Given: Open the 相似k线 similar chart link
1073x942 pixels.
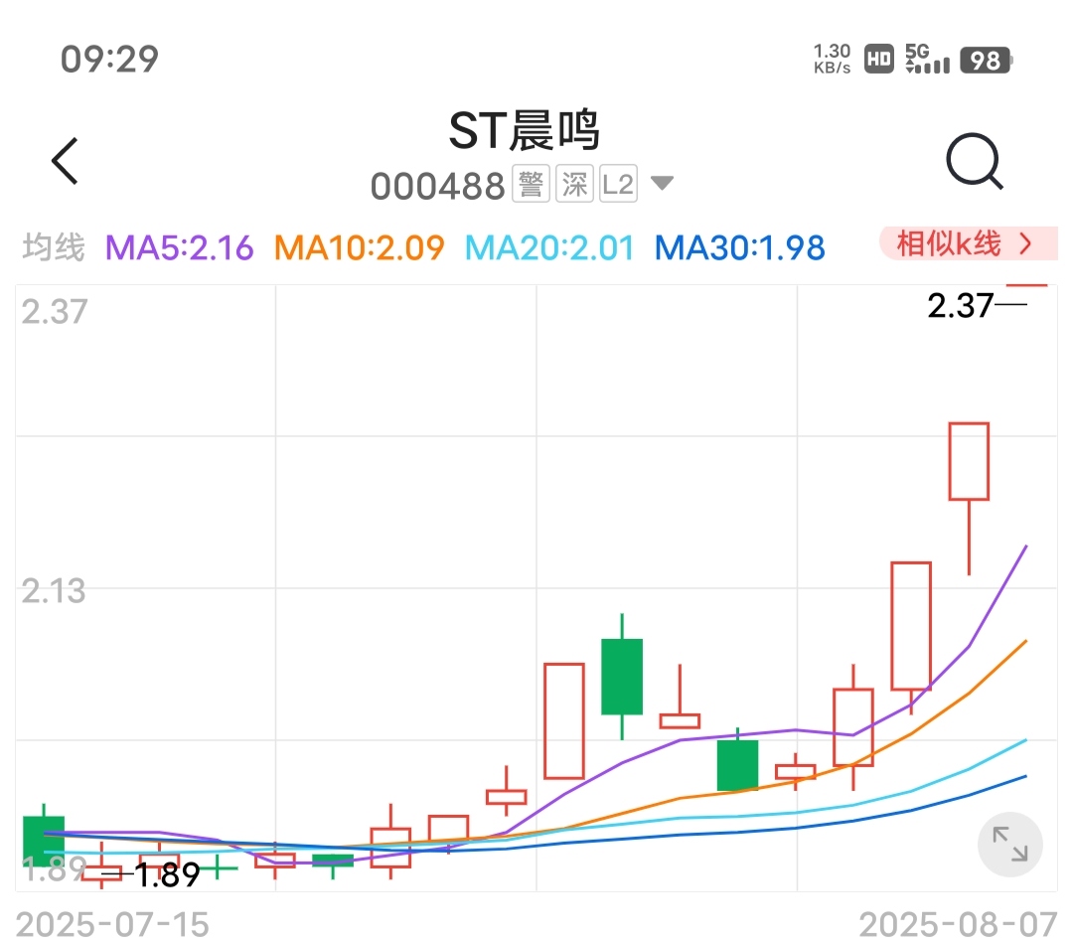Looking at the screenshot, I should (x=968, y=243).
